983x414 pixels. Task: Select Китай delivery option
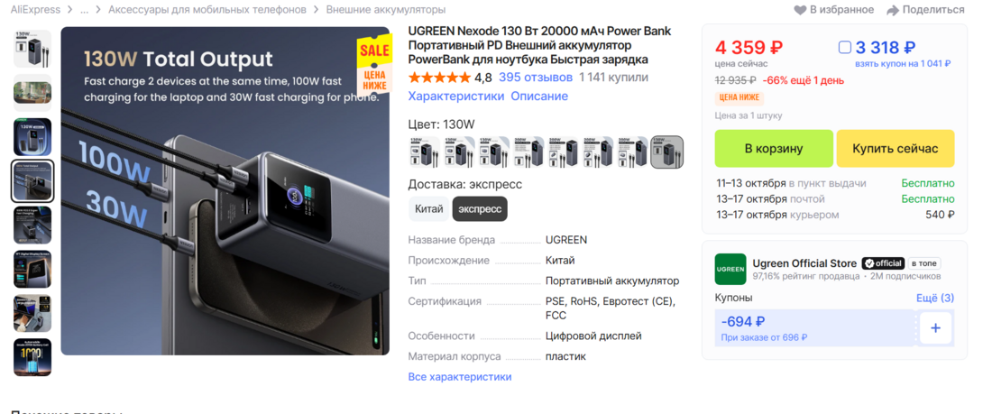point(428,209)
